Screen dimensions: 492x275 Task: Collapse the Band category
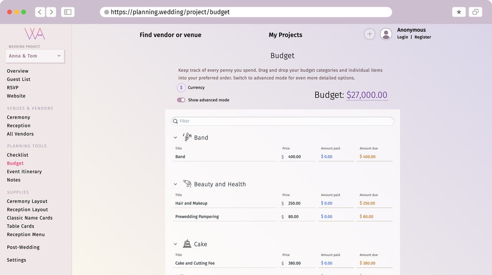[175, 137]
